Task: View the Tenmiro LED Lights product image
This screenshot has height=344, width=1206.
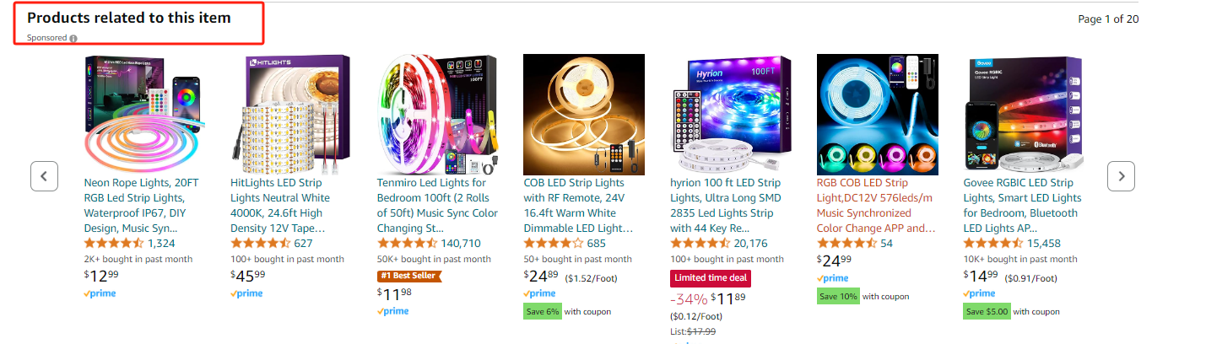Action: [437, 114]
